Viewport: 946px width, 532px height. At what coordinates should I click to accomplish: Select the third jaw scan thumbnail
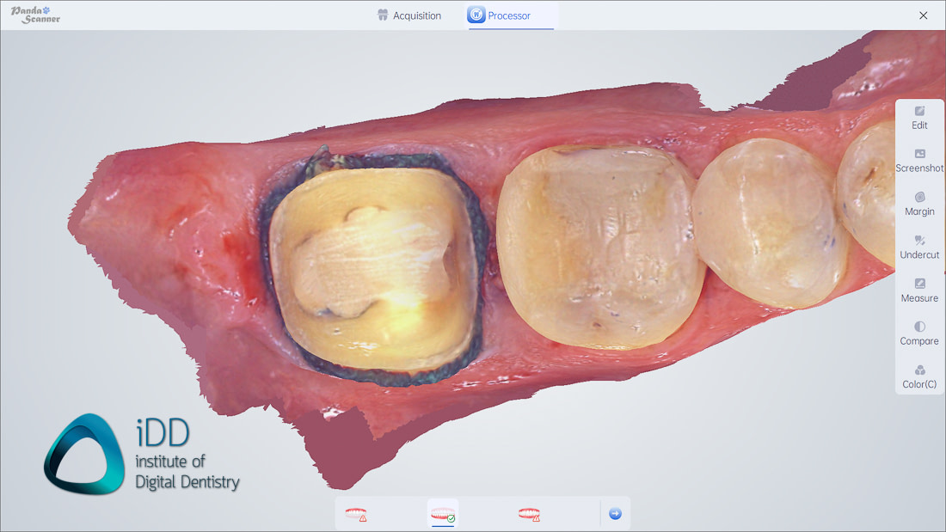[x=530, y=512]
